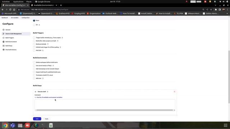Remove the Execute shell build step

(x=174, y=92)
